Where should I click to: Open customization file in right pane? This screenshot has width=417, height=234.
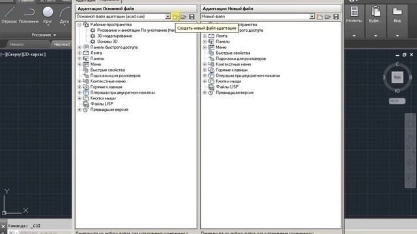point(328,17)
